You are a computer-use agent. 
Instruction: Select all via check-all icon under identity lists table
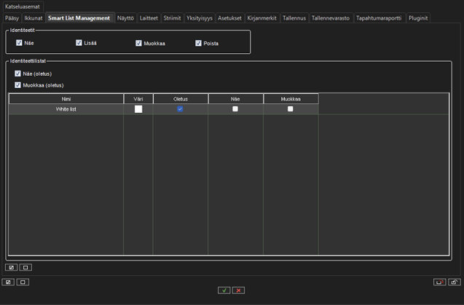click(11, 267)
